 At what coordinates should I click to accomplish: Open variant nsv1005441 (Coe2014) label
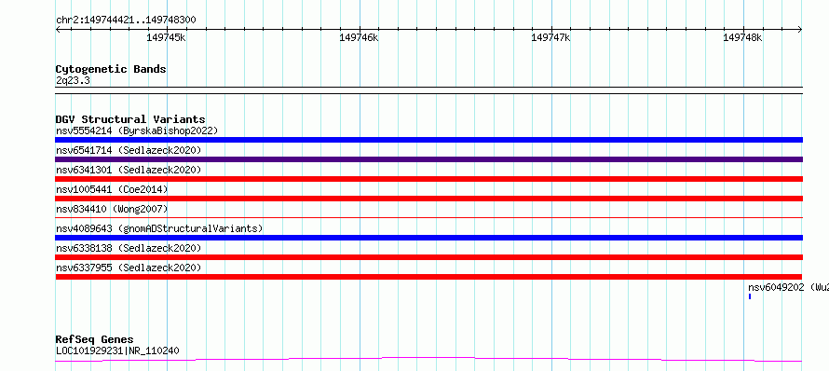click(112, 189)
